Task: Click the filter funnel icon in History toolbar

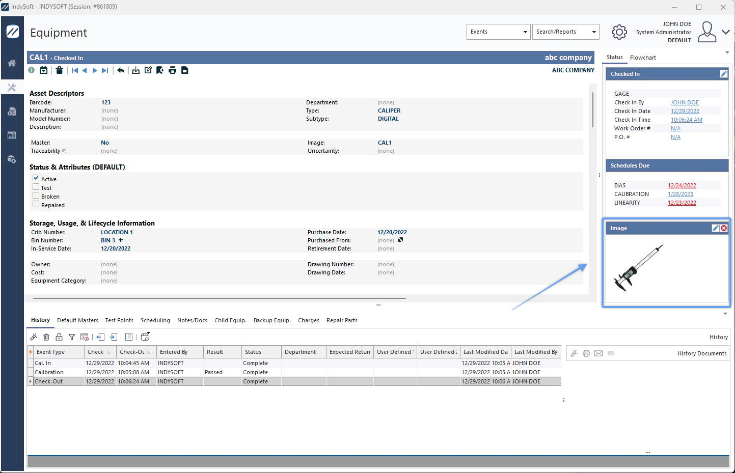Action: click(72, 337)
